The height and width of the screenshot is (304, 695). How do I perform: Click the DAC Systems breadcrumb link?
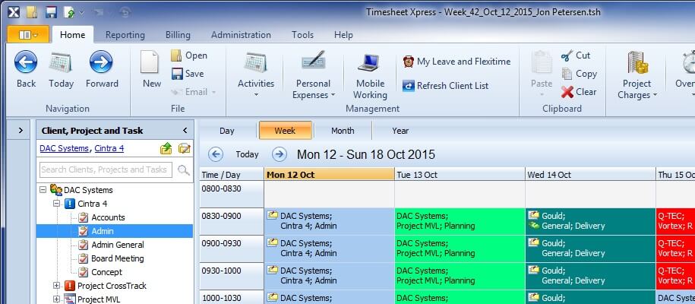tap(64, 148)
